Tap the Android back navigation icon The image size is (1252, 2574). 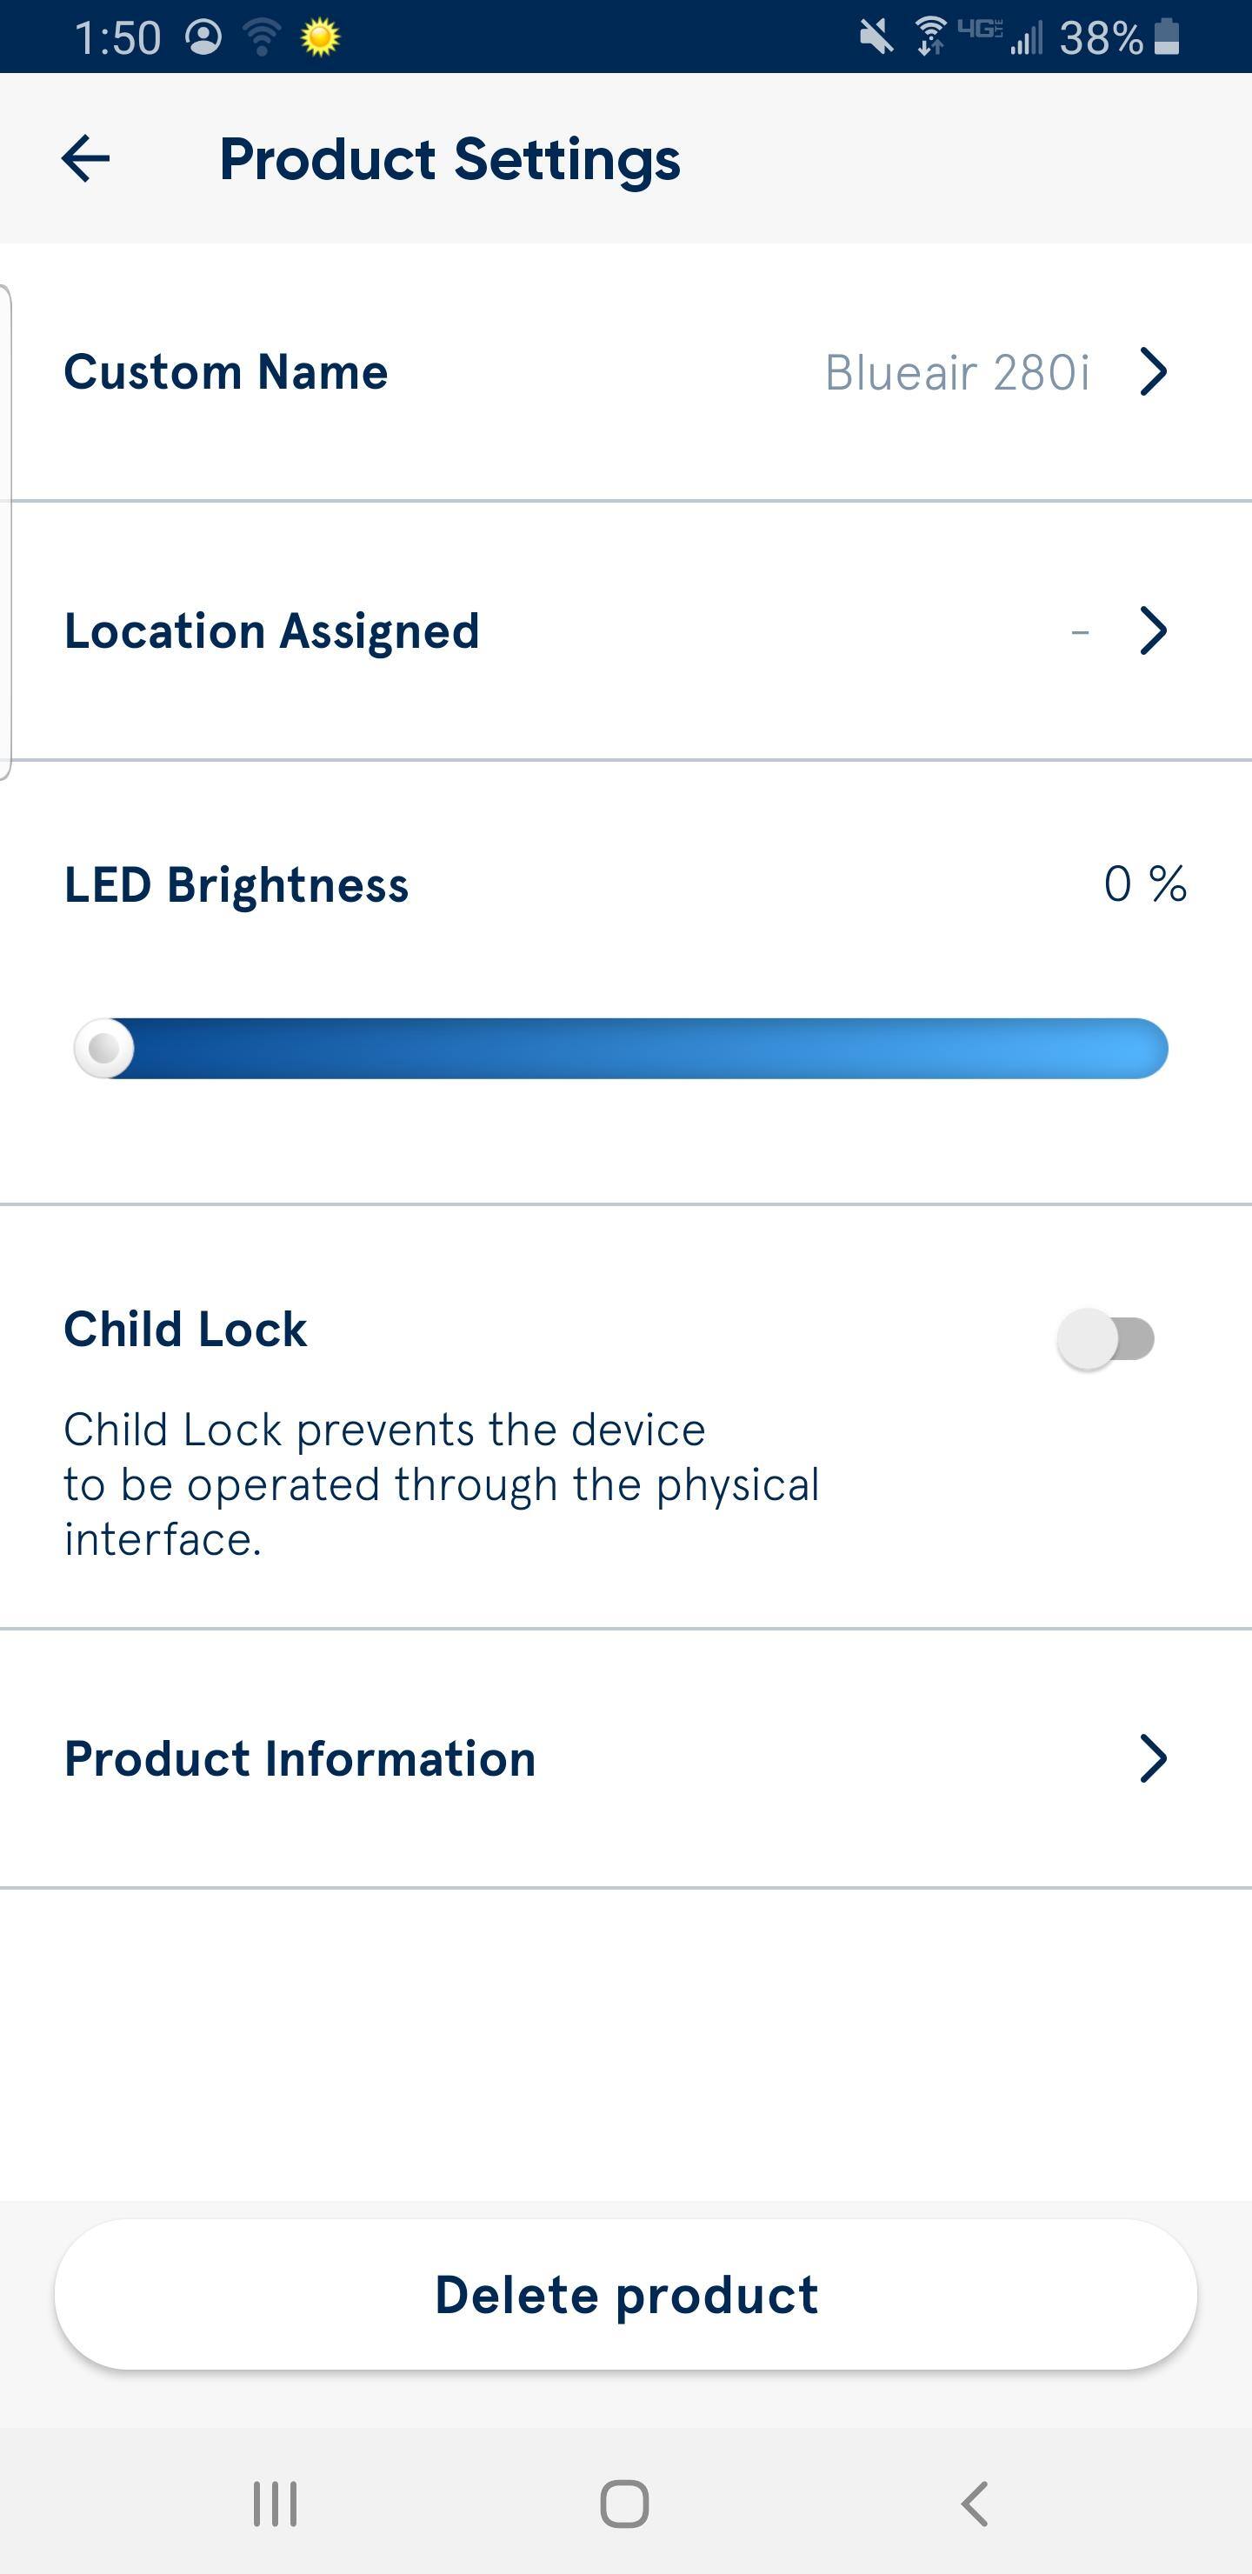pos(975,2504)
